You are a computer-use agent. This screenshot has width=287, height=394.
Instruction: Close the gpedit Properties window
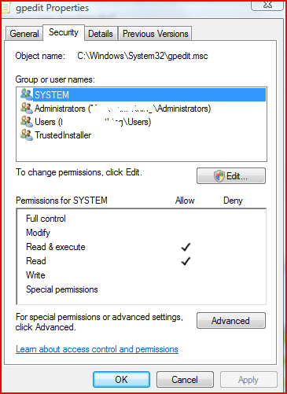click(267, 6)
